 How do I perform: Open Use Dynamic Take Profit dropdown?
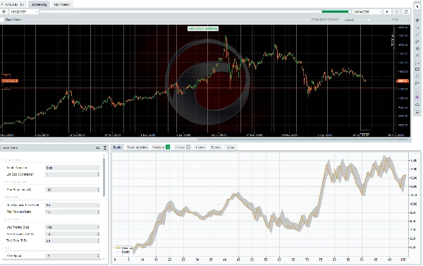point(73,205)
